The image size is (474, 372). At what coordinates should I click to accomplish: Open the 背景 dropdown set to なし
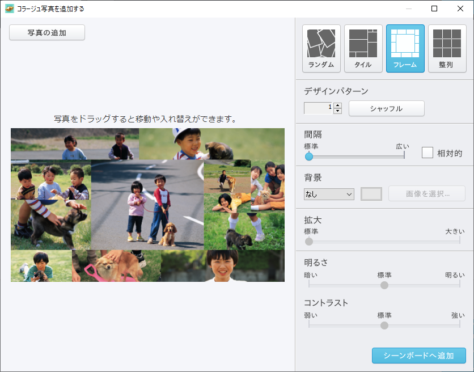[329, 194]
